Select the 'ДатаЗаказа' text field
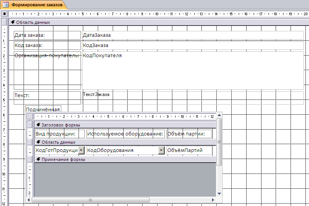This screenshot has height=206, width=309. [x=193, y=35]
